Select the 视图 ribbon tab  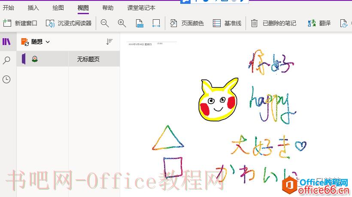(83, 8)
